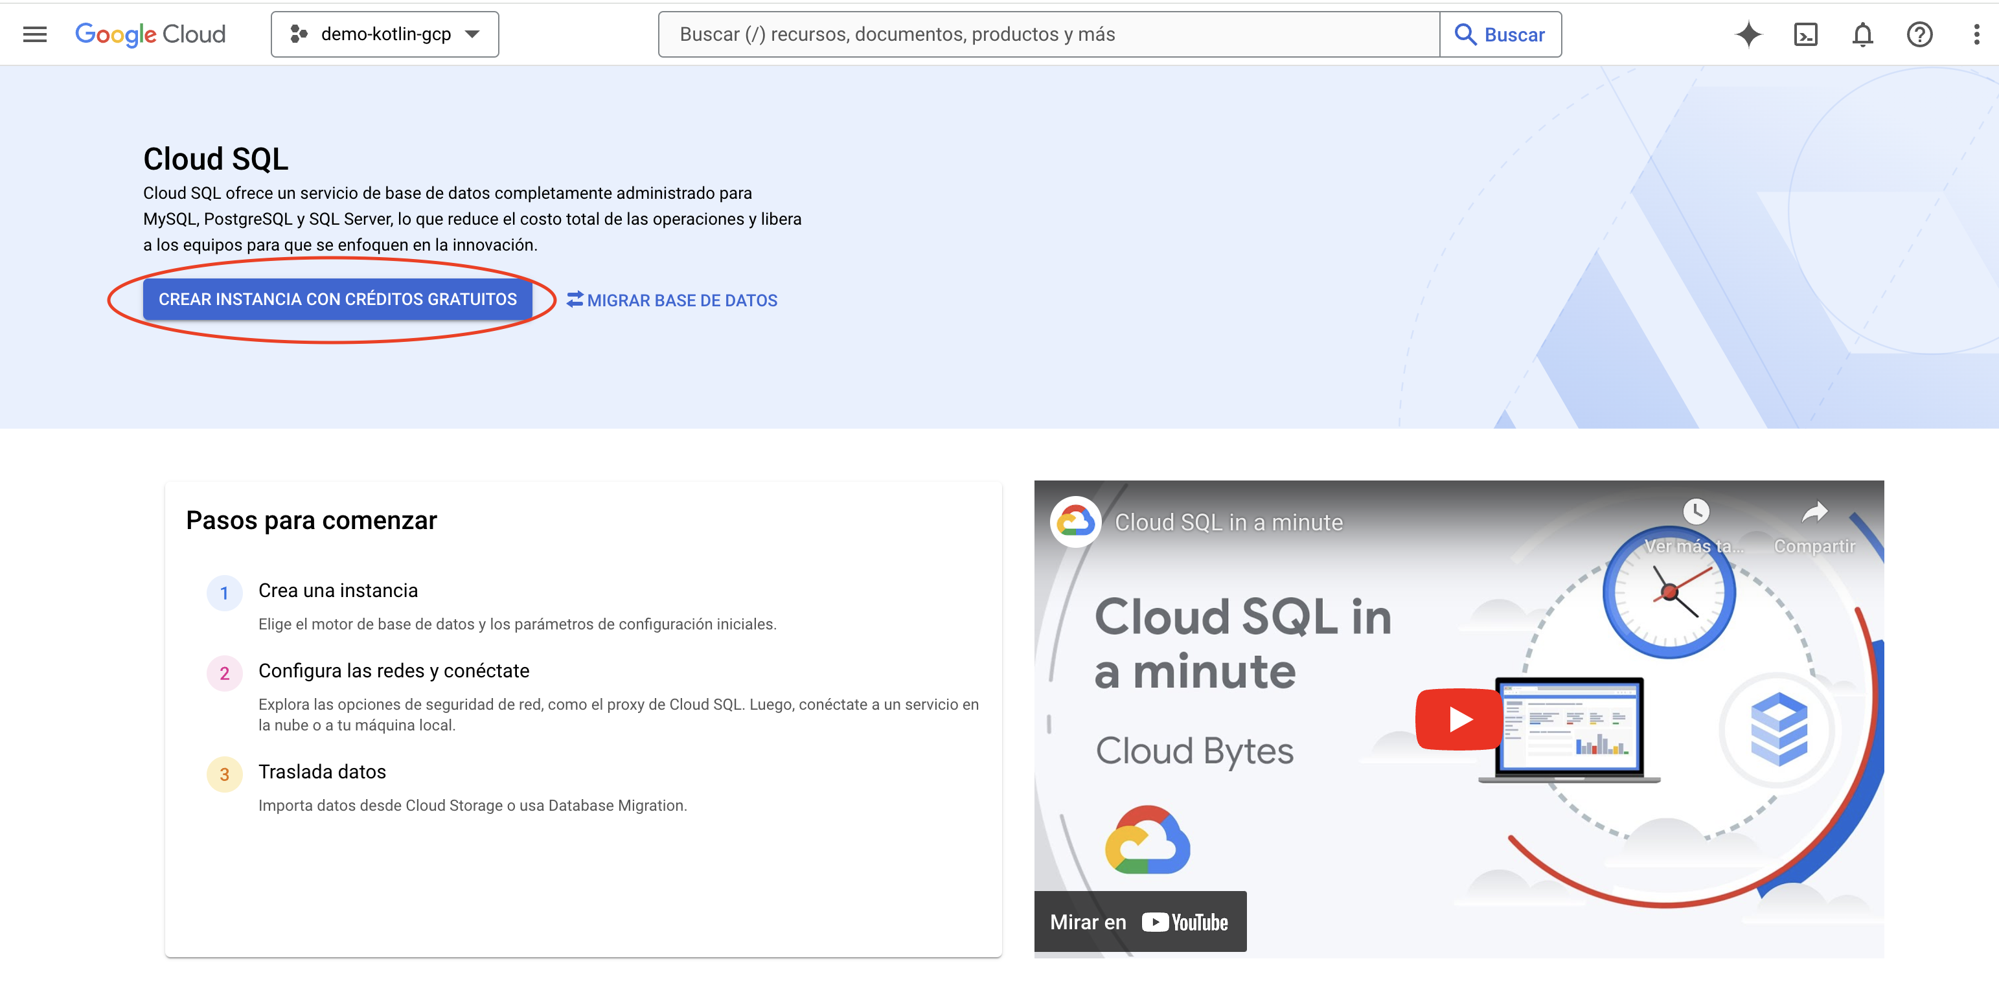Image resolution: width=1999 pixels, height=983 pixels.
Task: Open Cloud Shell terminal
Action: point(1806,34)
